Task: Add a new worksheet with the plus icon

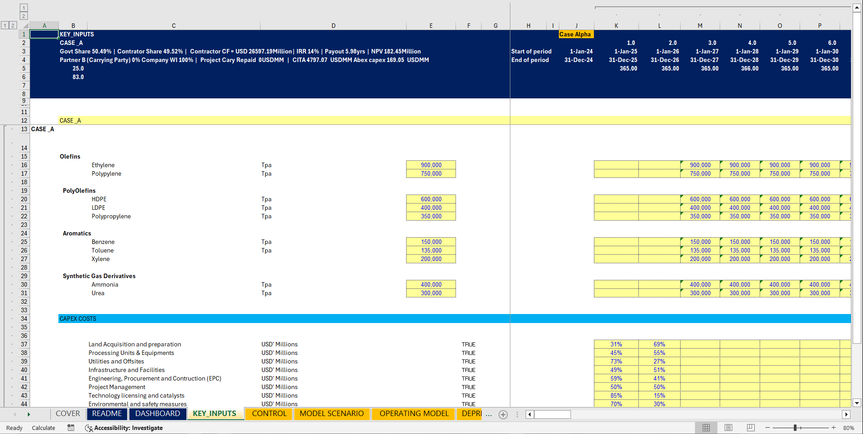Action: tap(503, 415)
